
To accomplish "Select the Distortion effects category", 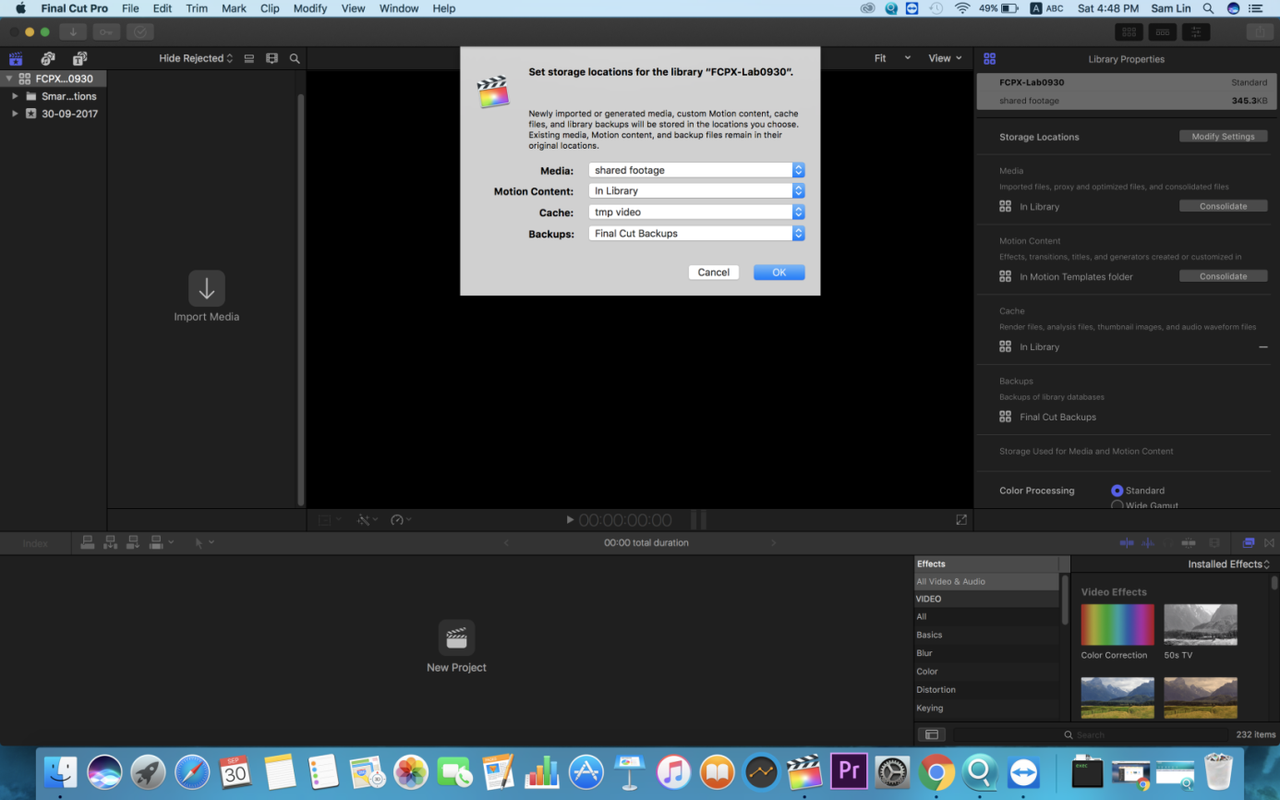I will [987, 690].
